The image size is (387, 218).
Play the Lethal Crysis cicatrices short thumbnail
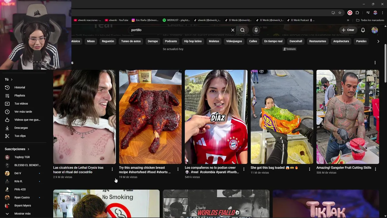point(84,117)
